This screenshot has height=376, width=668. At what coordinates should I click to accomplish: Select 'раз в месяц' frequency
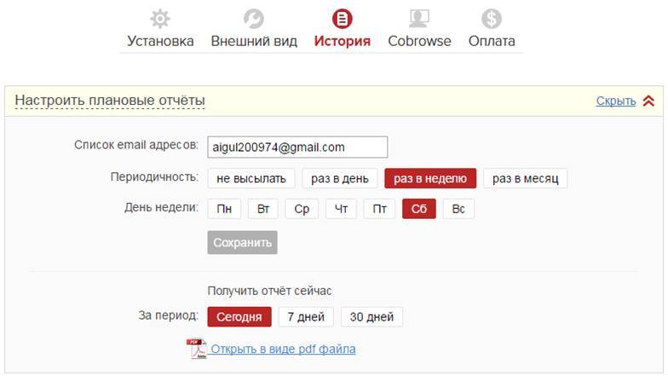(525, 178)
